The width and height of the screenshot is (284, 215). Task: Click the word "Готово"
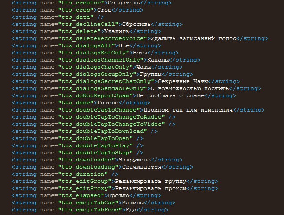[x=108, y=103]
